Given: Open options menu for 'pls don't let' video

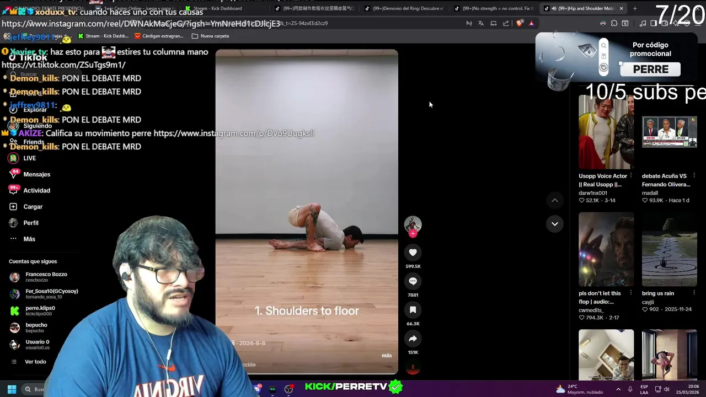Looking at the screenshot, I should point(631,293).
